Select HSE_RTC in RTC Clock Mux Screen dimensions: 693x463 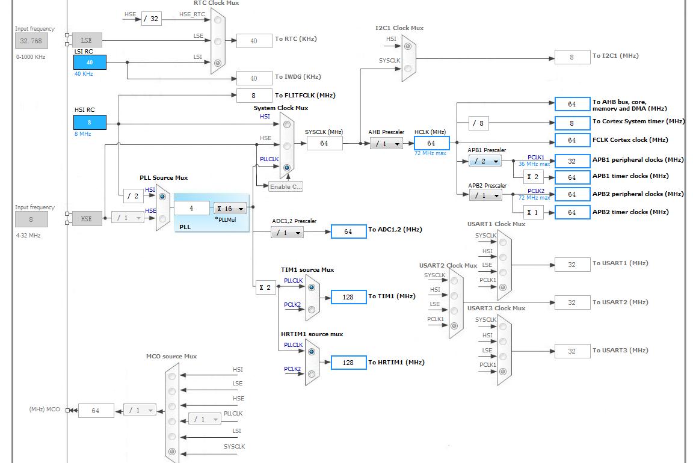pyautogui.click(x=217, y=20)
